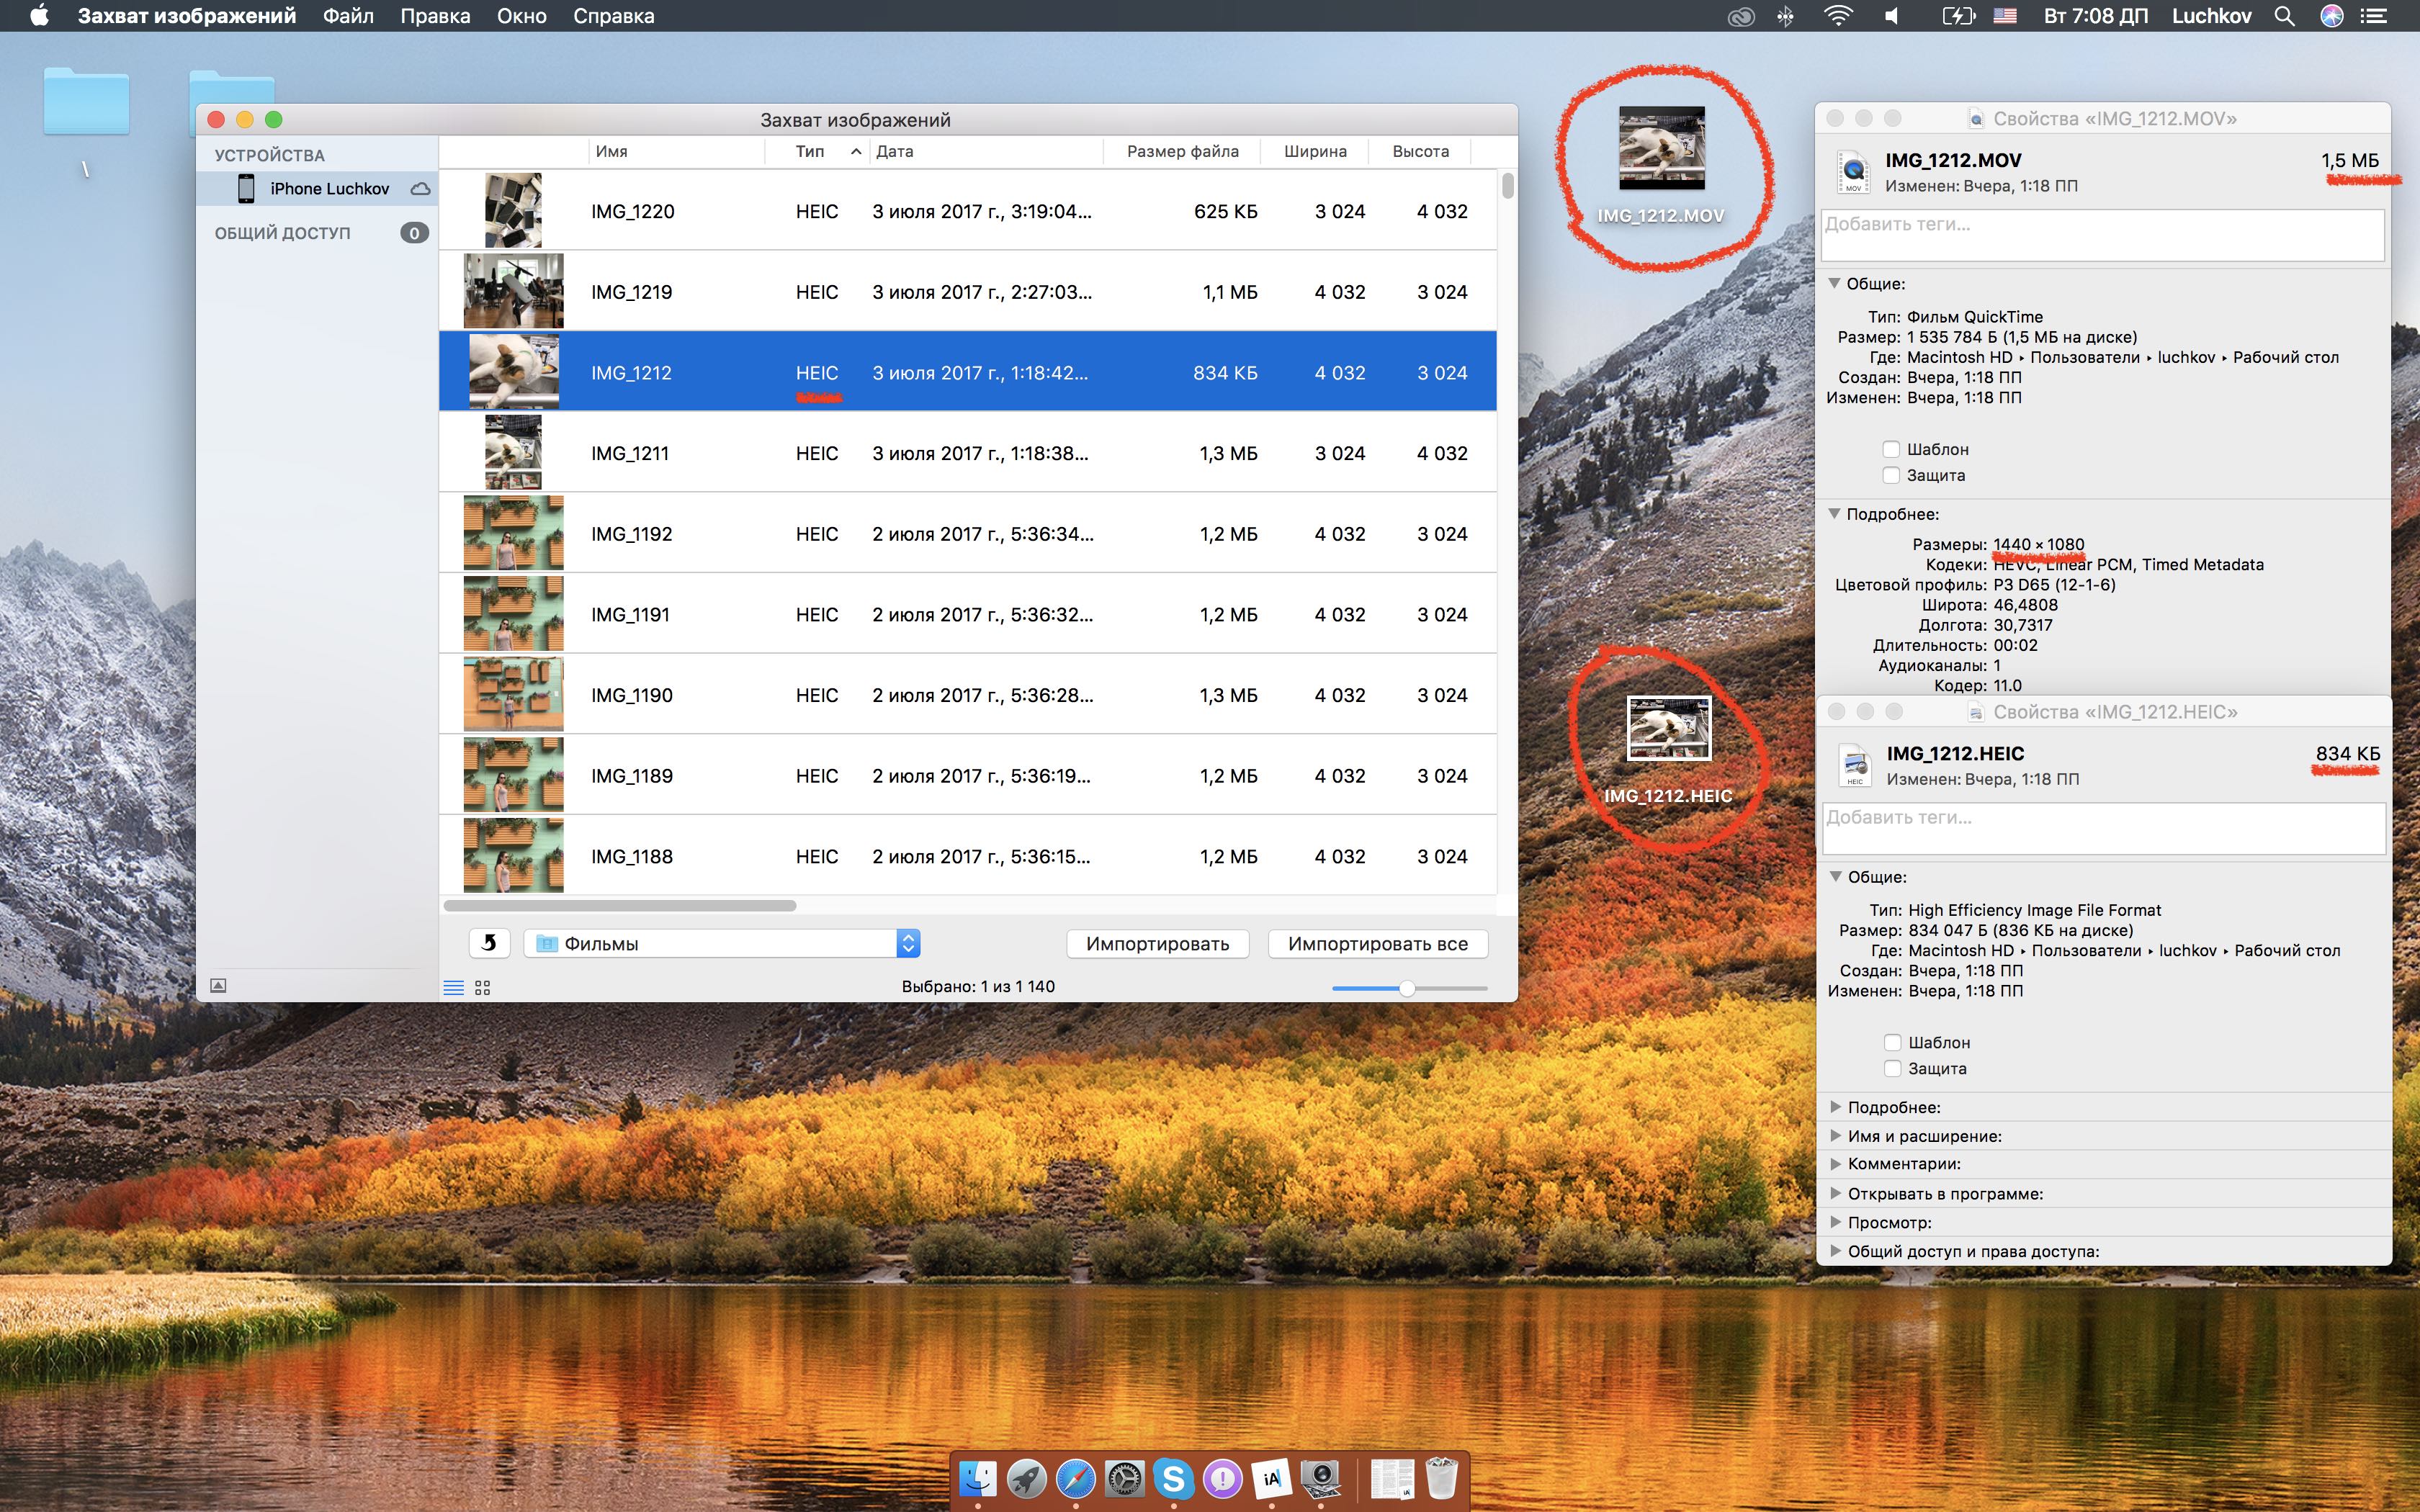Click the iCloud icon next to iPhone Luchkov
This screenshot has height=1512, width=2420.
[421, 189]
